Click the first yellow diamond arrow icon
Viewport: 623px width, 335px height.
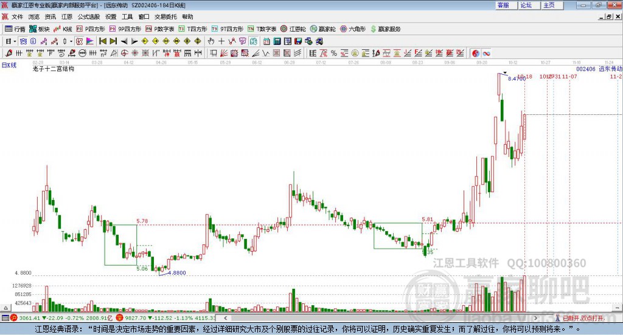[x=145, y=41]
